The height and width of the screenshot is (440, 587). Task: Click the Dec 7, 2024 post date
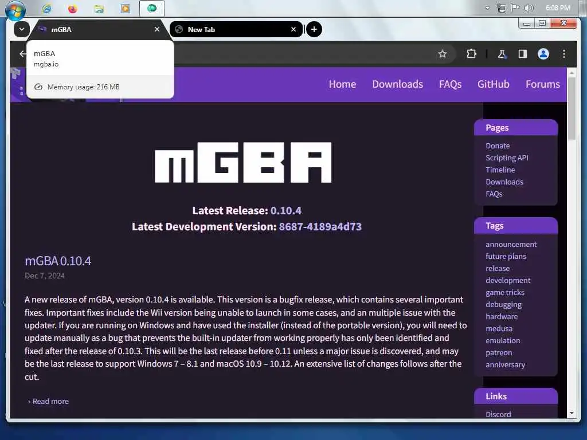tap(45, 276)
